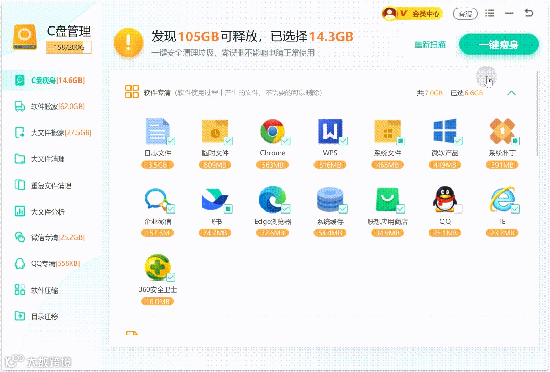Click the 3.5GB size badge under 日志文件

[x=158, y=165]
